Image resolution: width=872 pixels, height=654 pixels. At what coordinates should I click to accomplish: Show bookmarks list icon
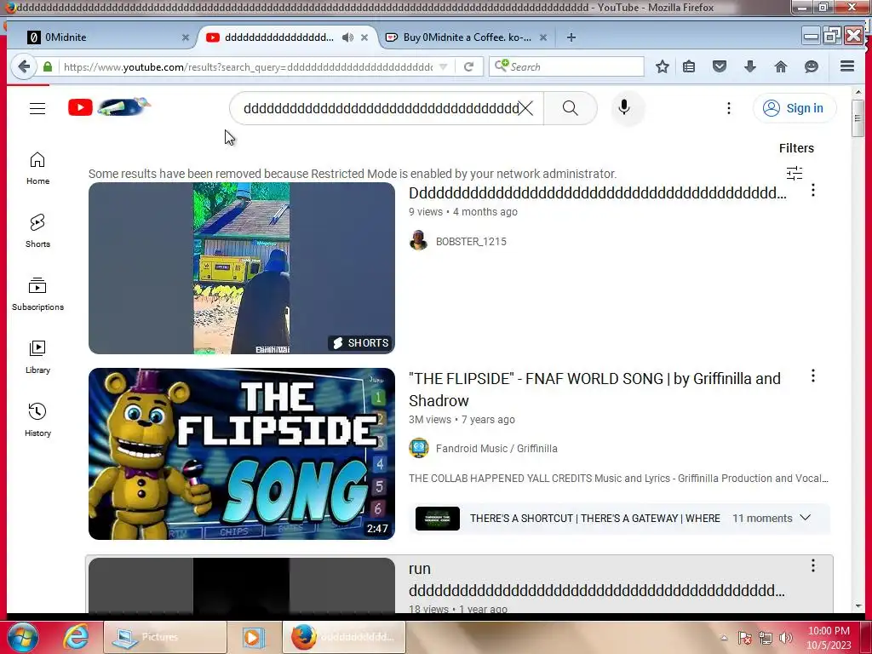click(689, 66)
